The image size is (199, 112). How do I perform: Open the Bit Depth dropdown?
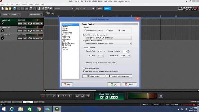100,56
